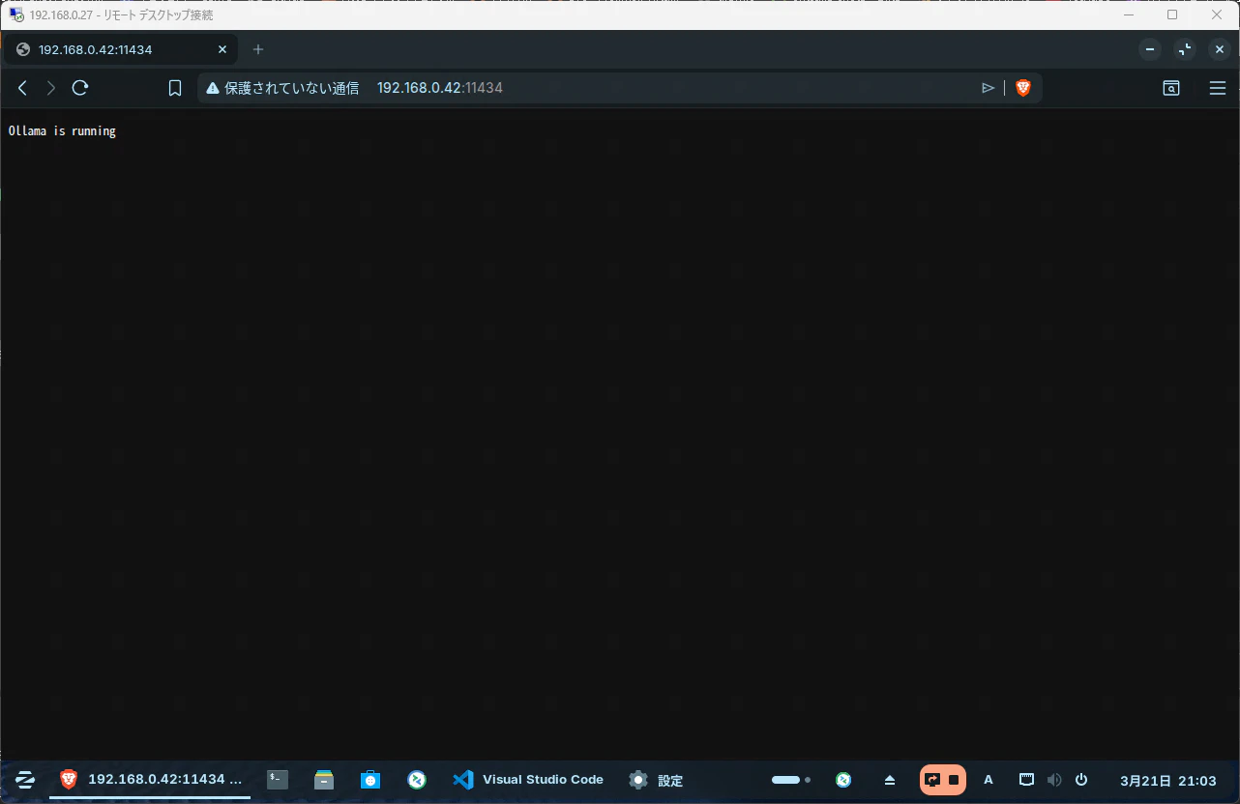Click the power icon in the tray
1240x804 pixels.
pos(1081,780)
